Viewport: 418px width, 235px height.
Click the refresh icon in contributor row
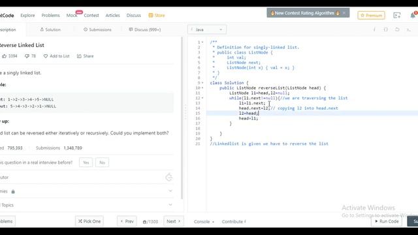coord(169,177)
